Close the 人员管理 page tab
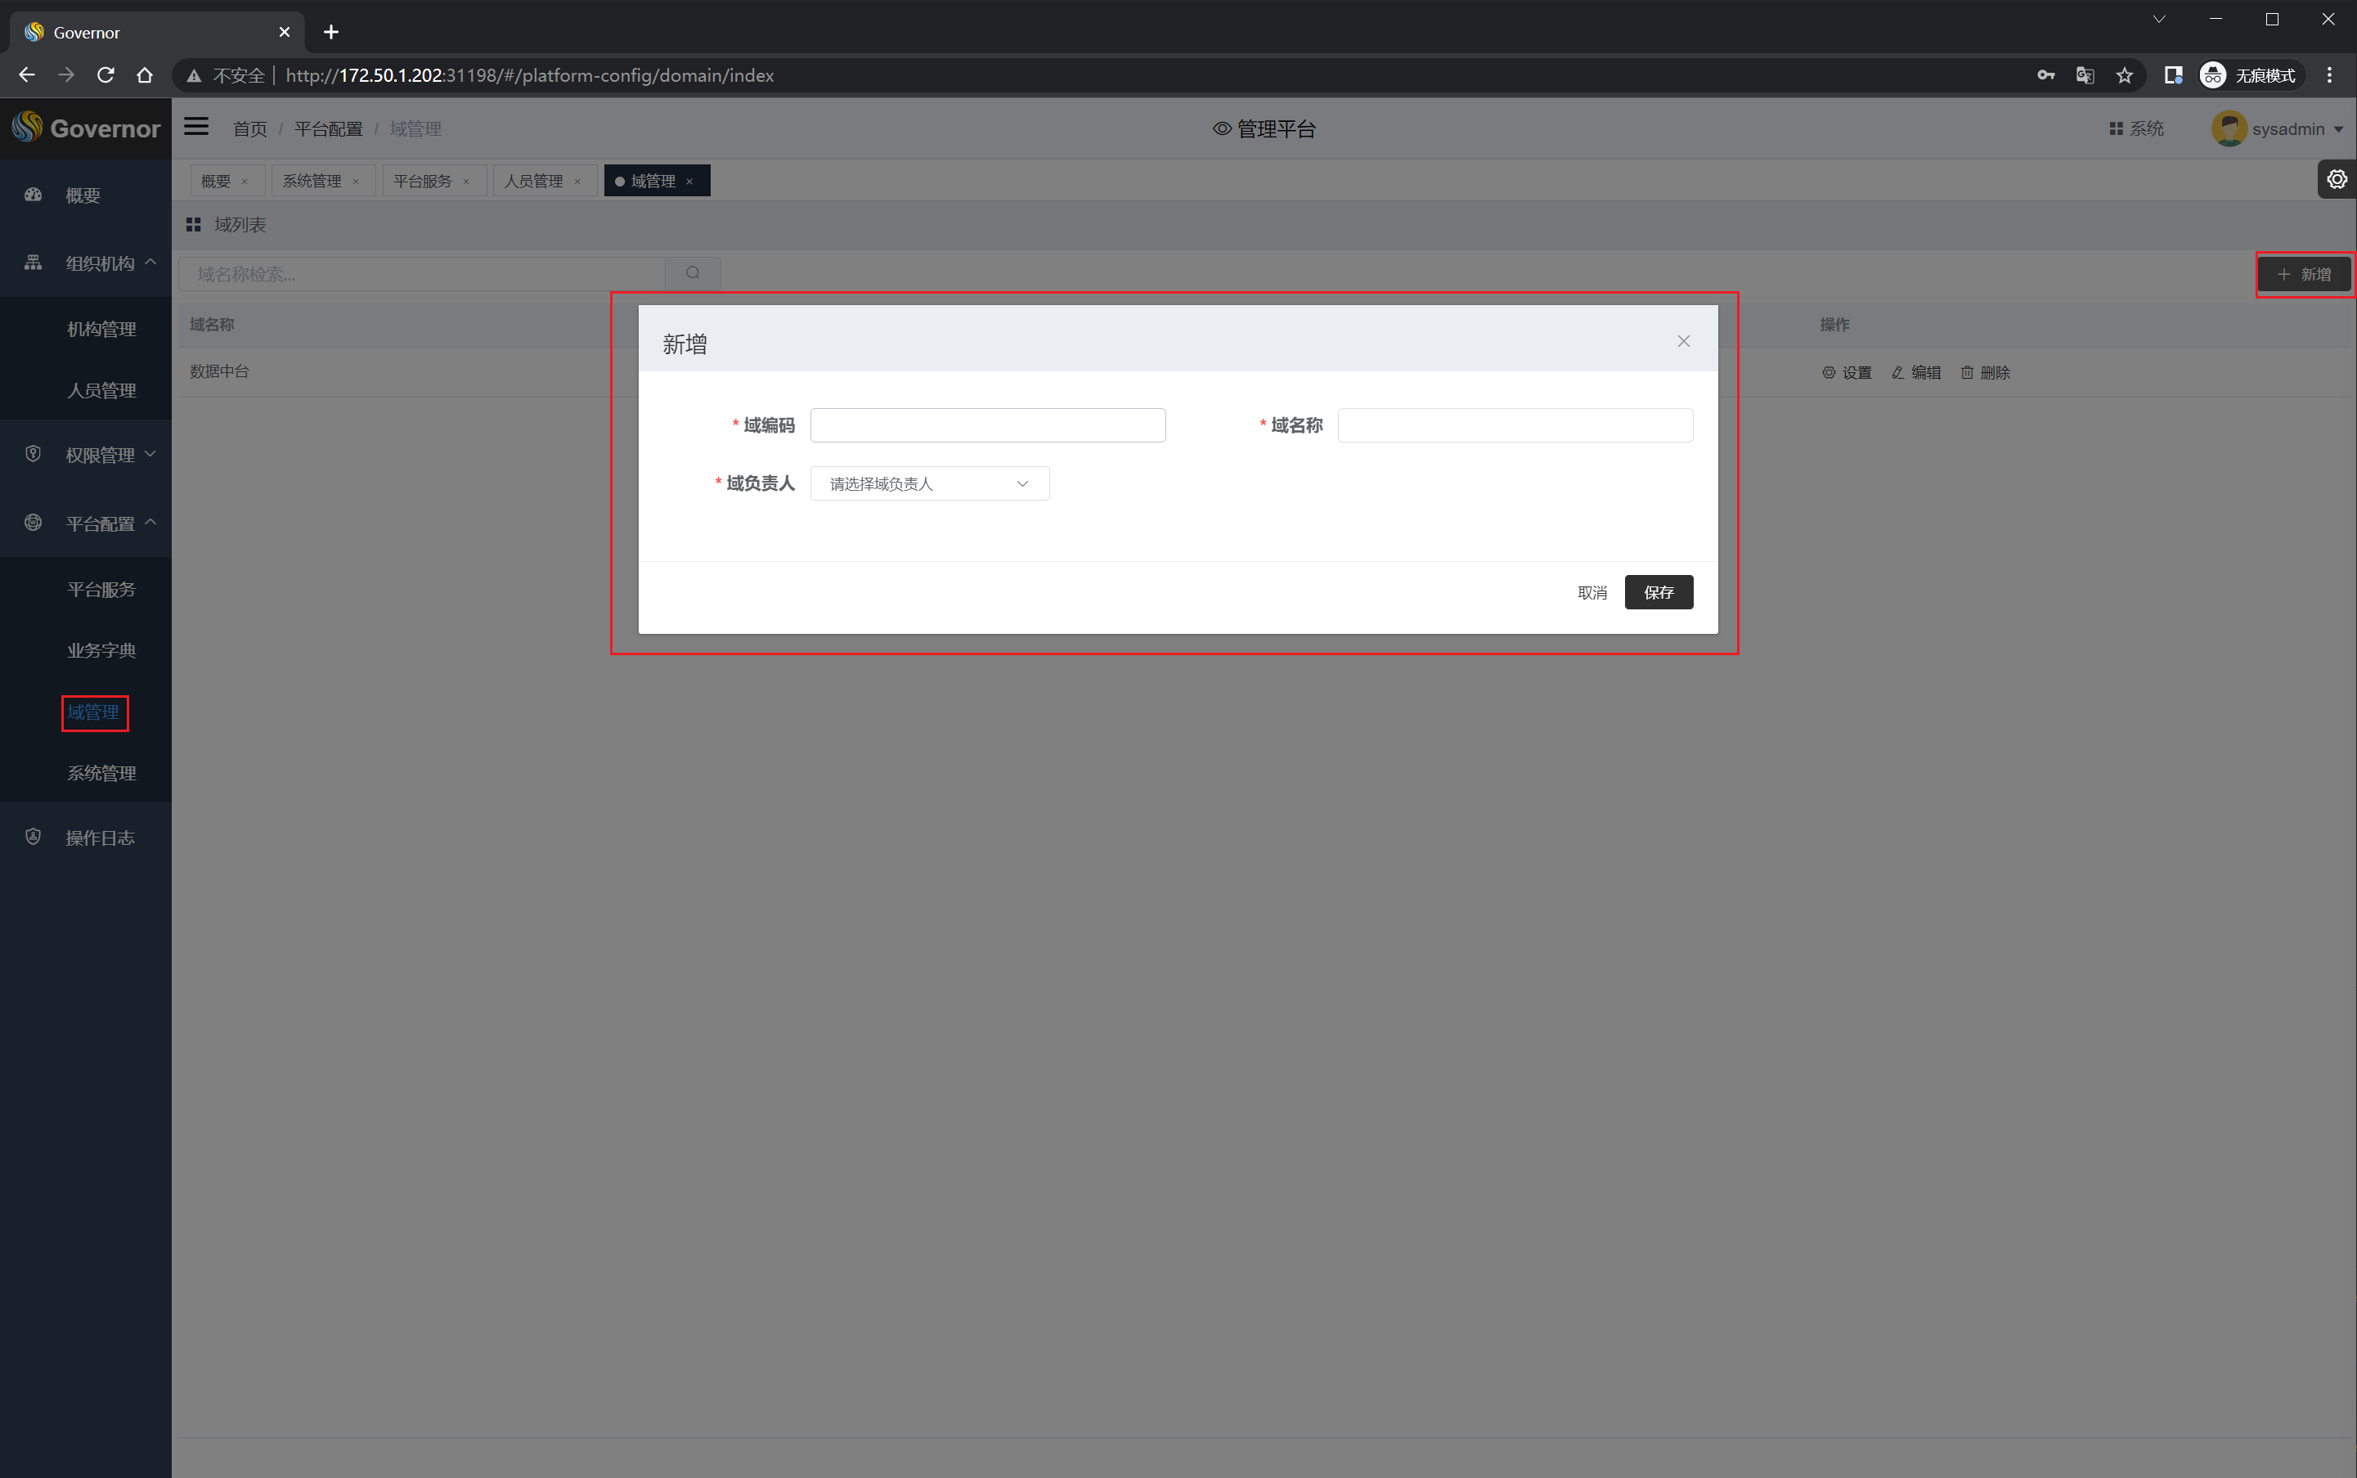 coord(577,182)
